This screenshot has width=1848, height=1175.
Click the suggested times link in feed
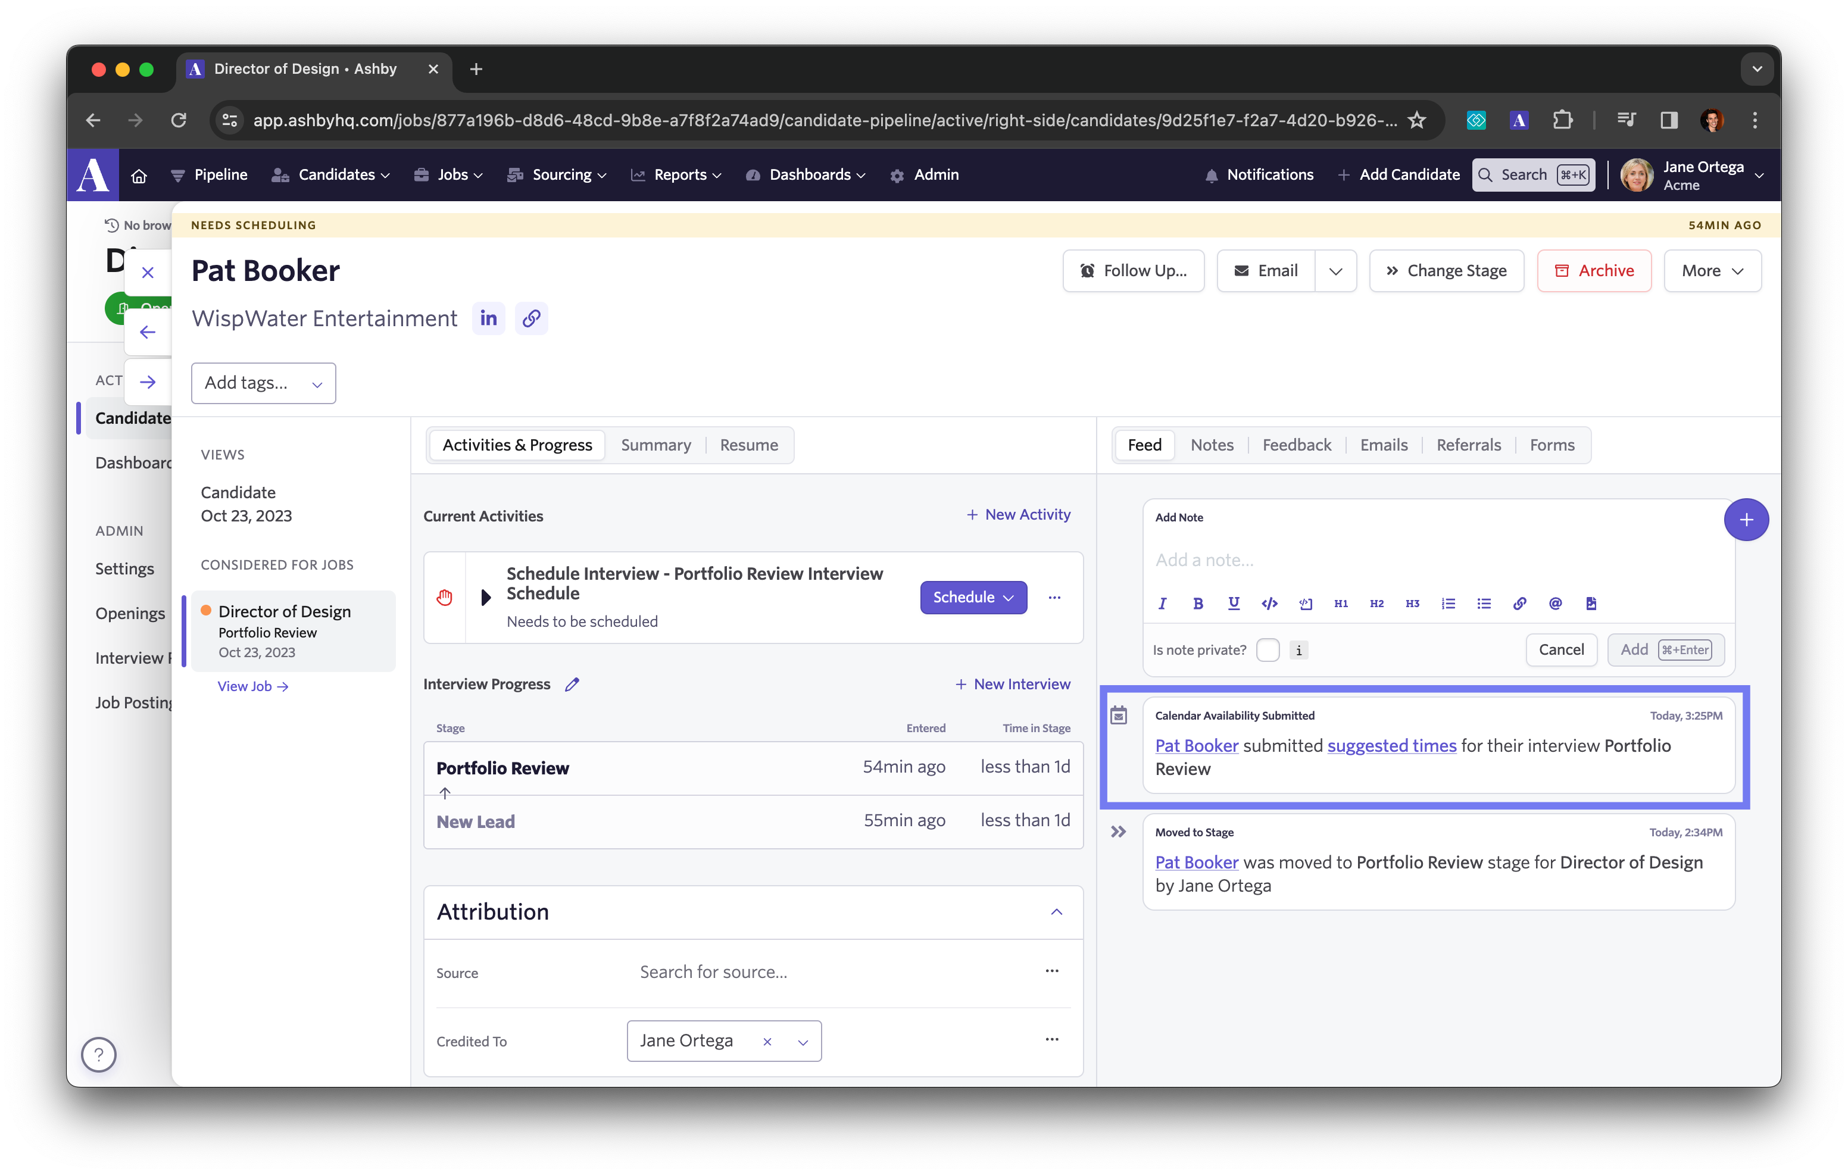tap(1391, 744)
